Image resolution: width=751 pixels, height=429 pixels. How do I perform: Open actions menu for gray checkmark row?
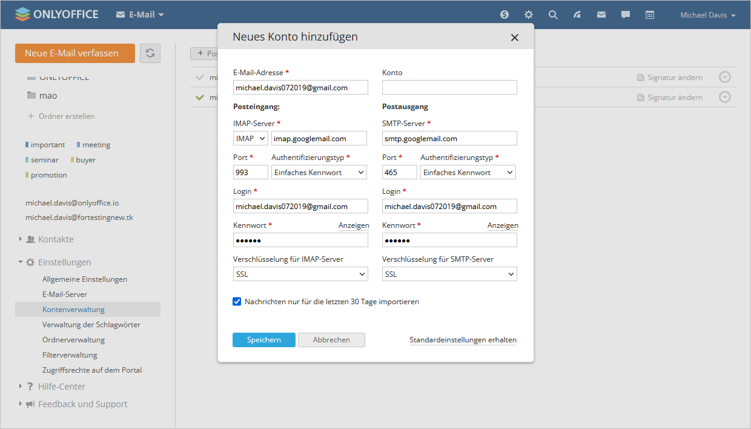725,78
